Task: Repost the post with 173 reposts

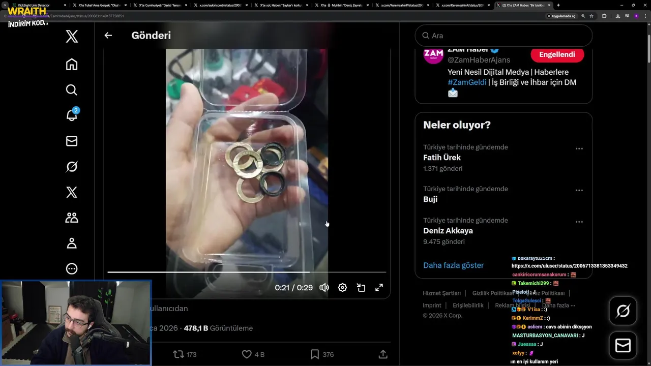Action: 185,354
